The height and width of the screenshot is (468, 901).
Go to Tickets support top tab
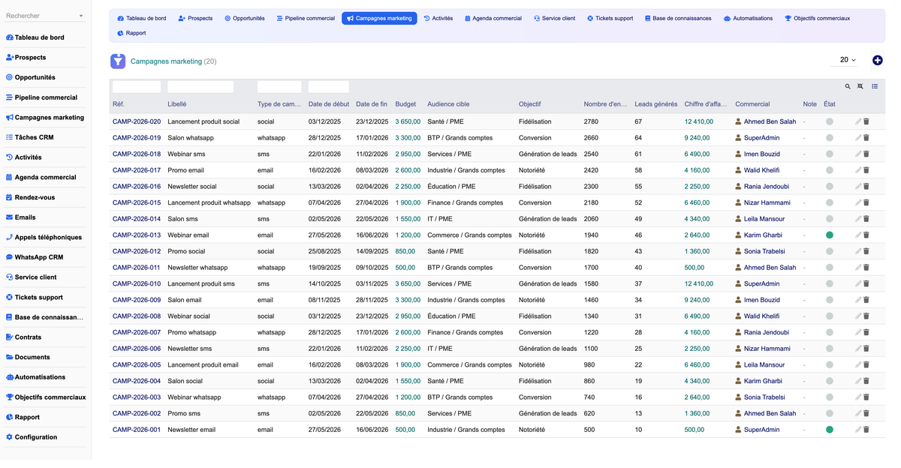610,18
